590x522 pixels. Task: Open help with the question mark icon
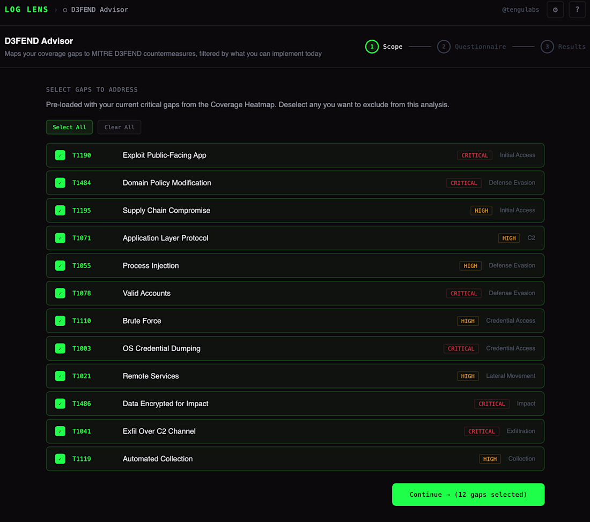pyautogui.click(x=577, y=10)
